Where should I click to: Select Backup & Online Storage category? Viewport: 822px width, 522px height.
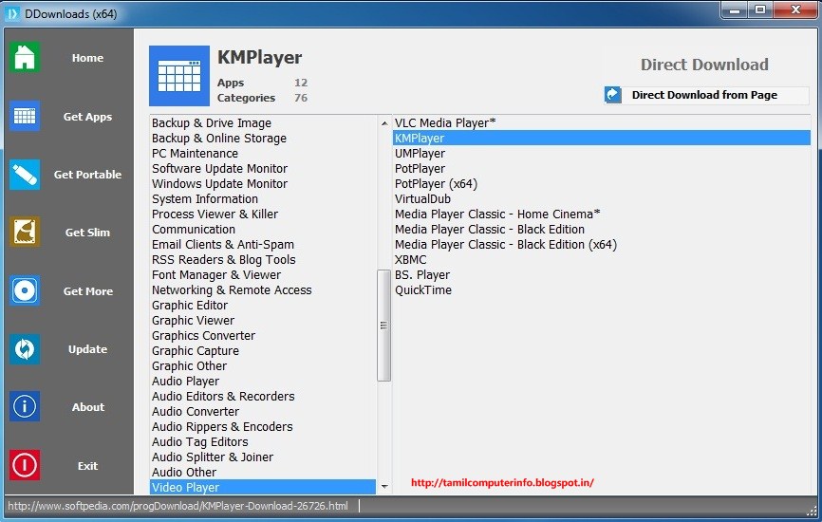(263, 139)
